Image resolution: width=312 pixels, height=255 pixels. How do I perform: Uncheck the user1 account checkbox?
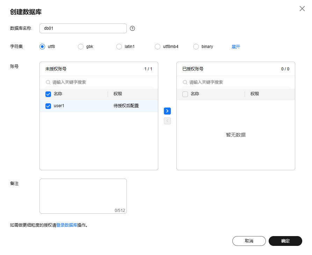point(48,106)
